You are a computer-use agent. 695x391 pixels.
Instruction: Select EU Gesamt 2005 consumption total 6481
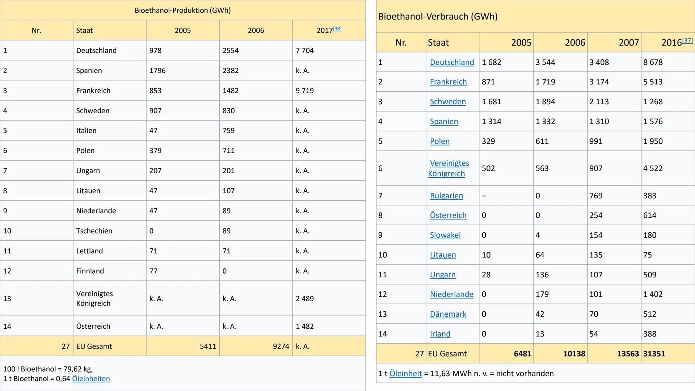[x=523, y=354]
